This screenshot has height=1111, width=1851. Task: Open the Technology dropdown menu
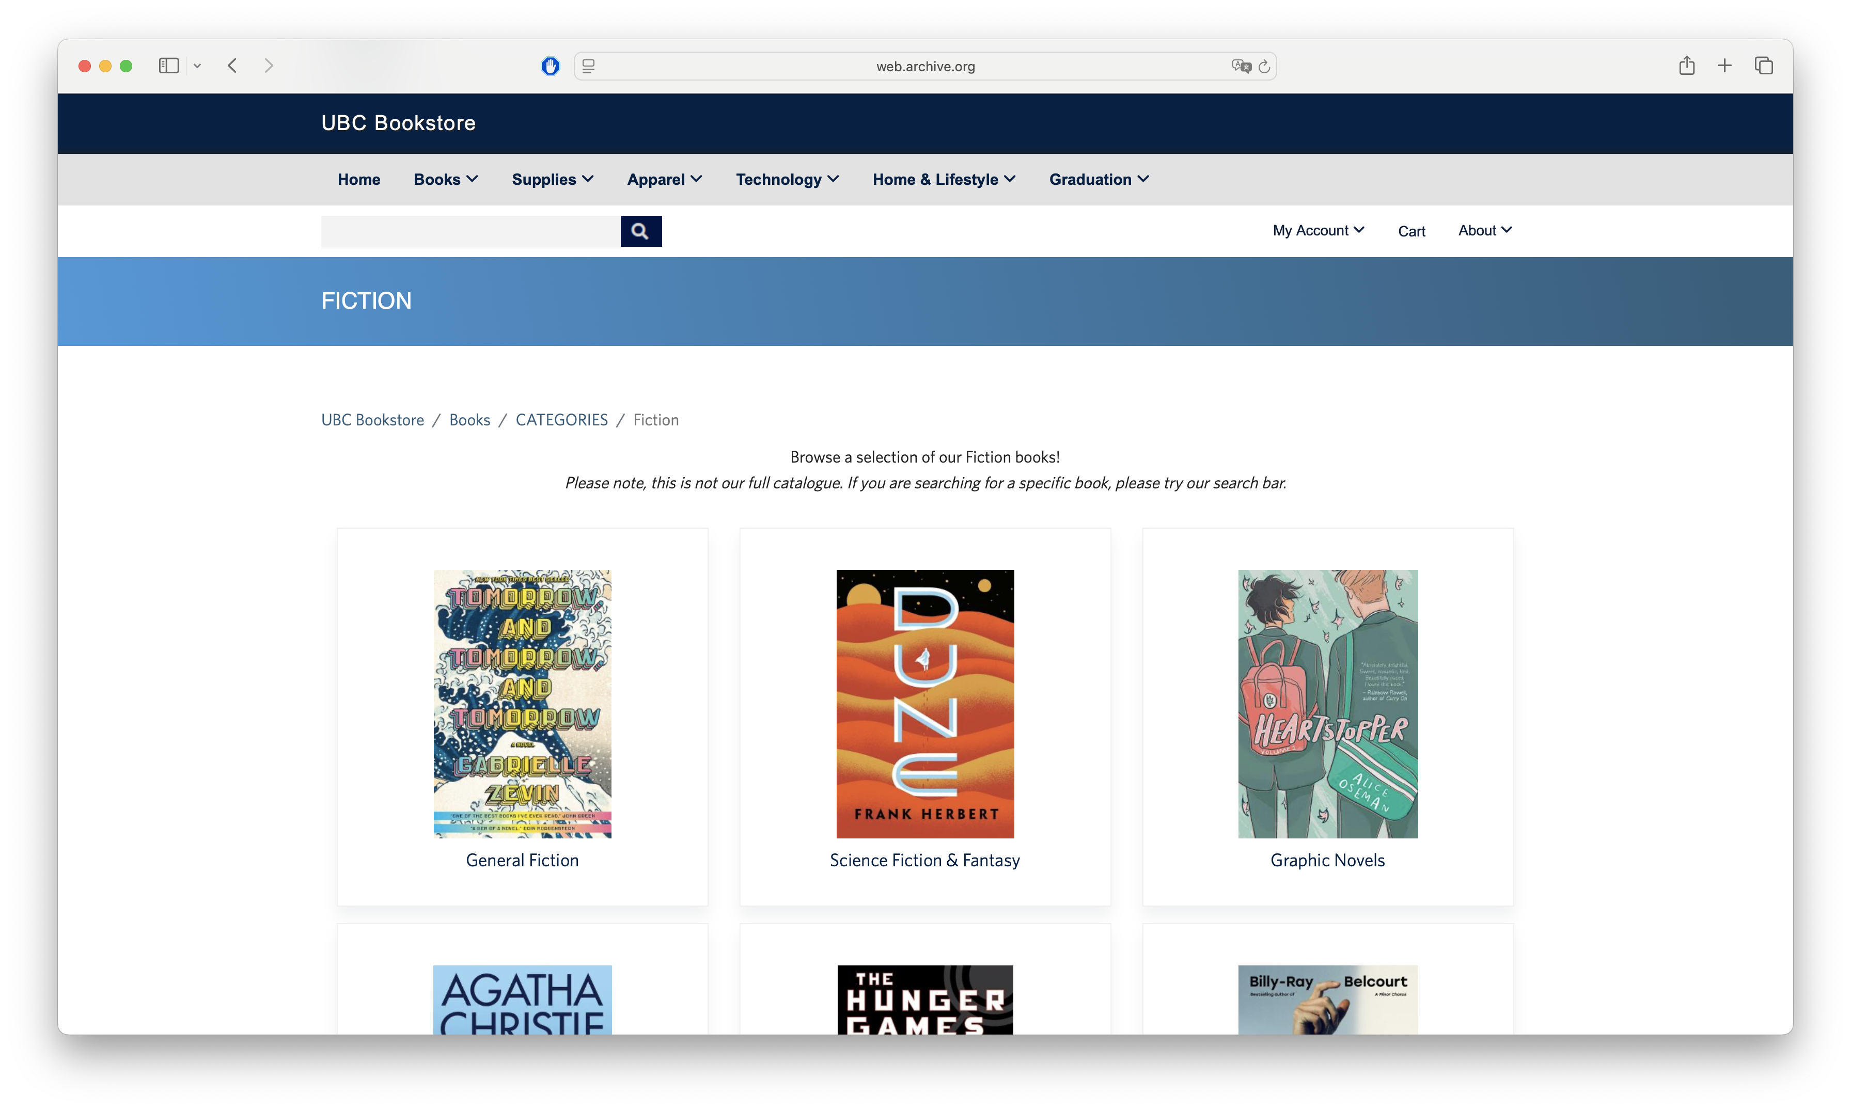pos(787,180)
